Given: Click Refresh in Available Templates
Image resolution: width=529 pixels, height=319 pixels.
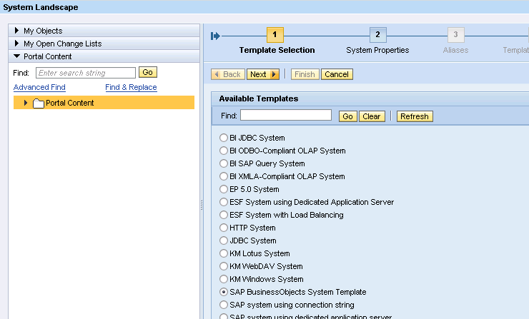Looking at the screenshot, I should [x=415, y=116].
